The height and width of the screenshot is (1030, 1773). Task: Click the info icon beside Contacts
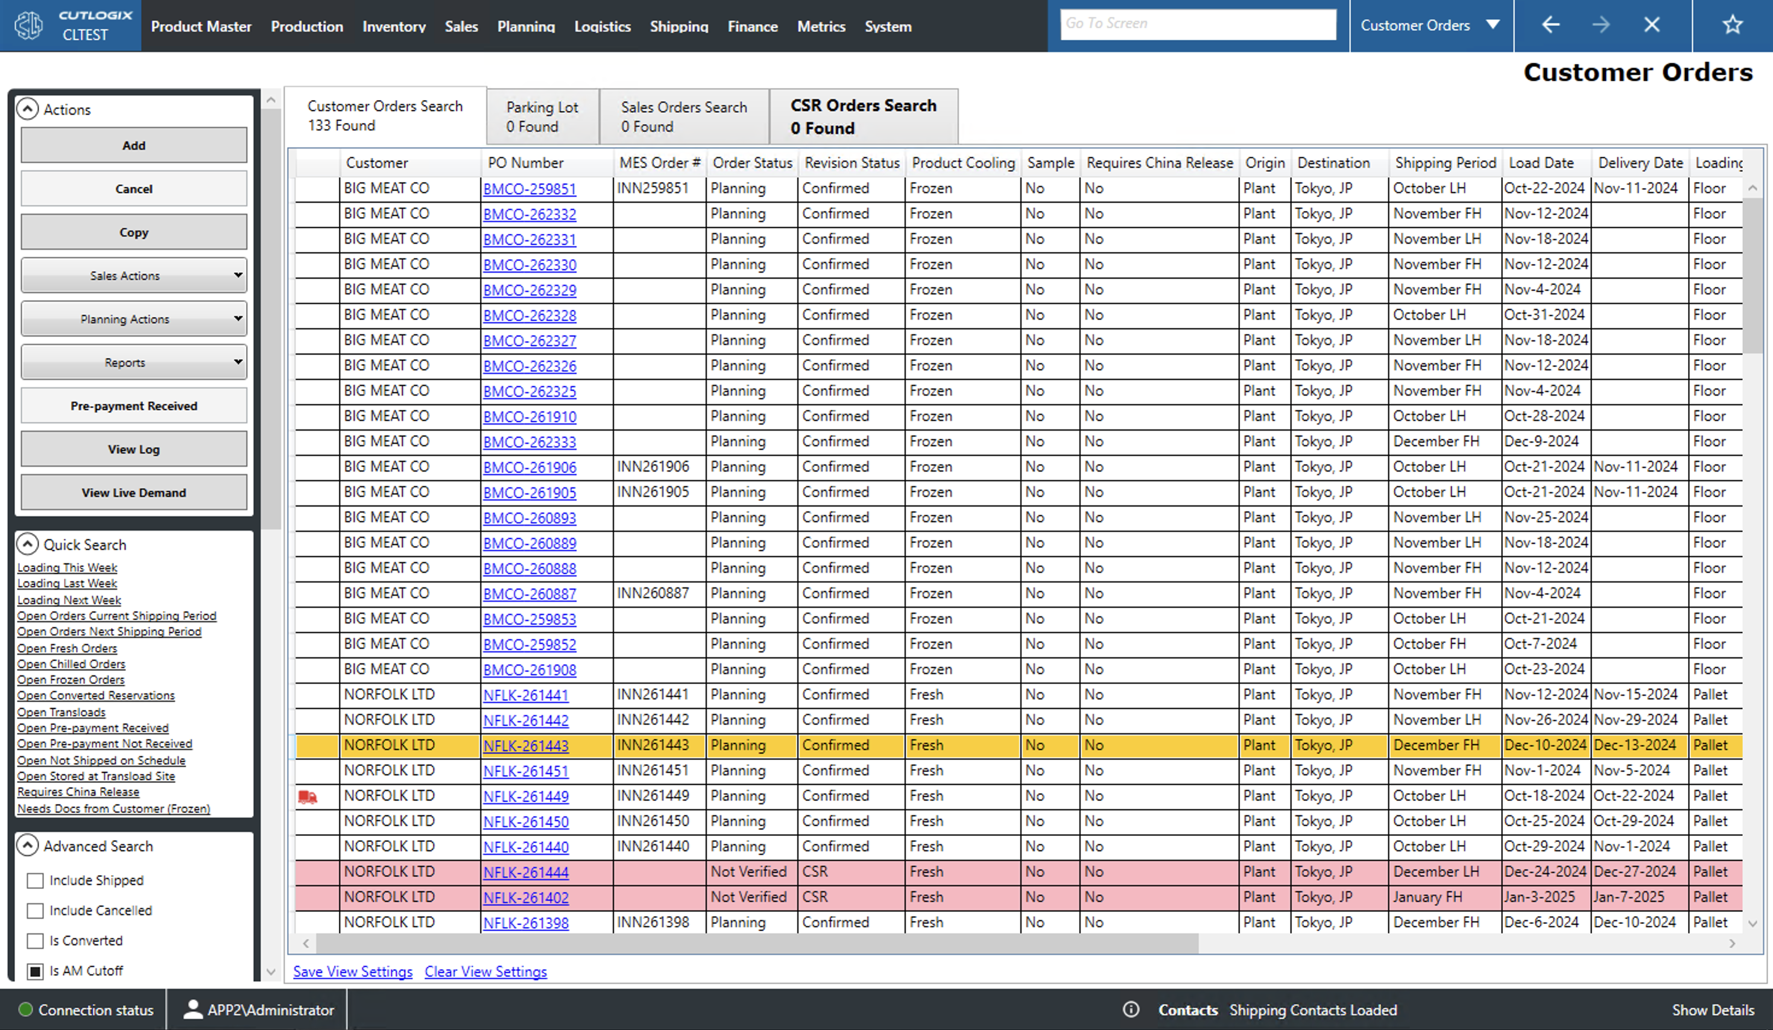point(1131,1009)
